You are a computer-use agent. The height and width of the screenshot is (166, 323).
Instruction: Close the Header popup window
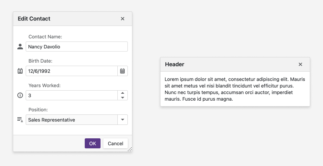click(x=300, y=64)
